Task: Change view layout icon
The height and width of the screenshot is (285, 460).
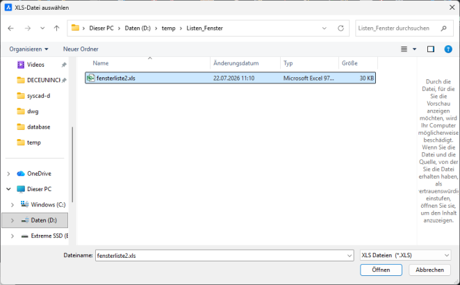Action: click(404, 49)
